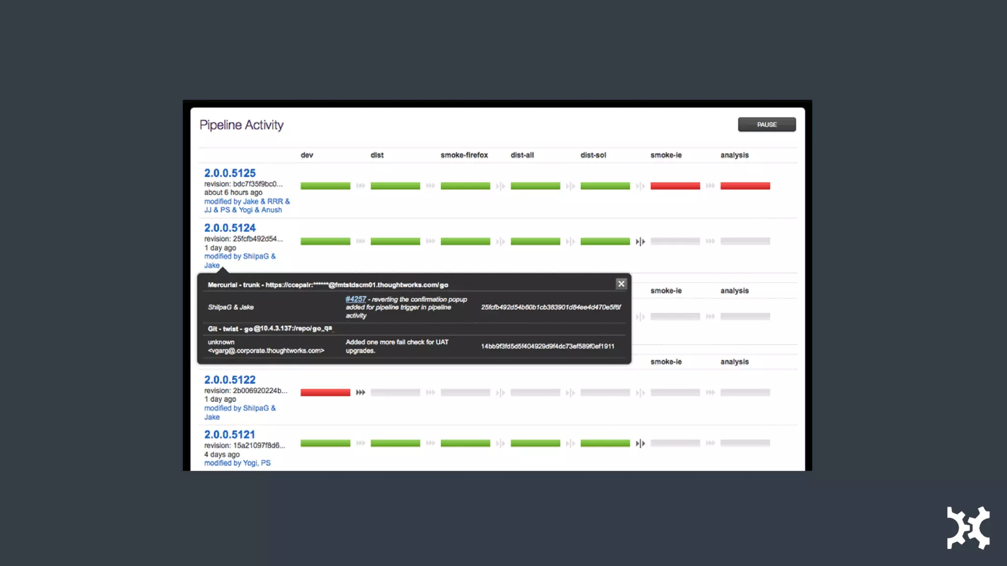Image resolution: width=1007 pixels, height=566 pixels.
Task: Open pipeline build 2.0.0.5125
Action: [230, 173]
